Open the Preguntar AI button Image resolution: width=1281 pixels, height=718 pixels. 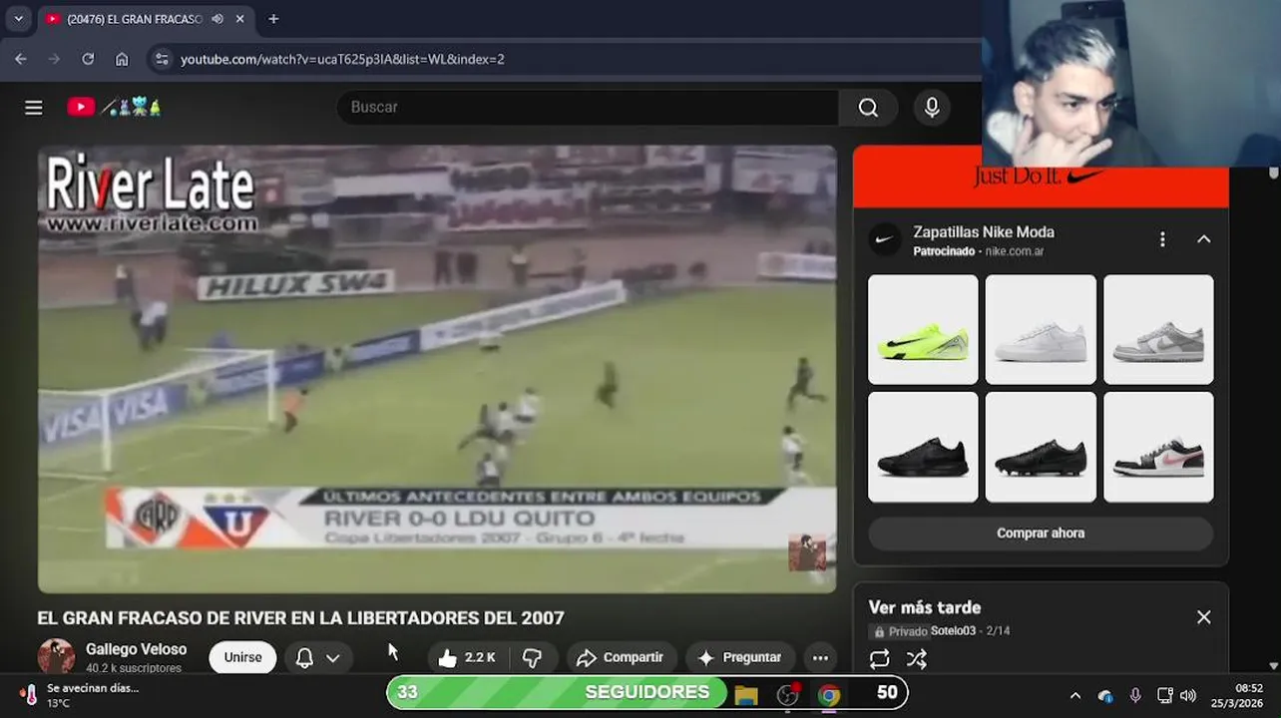739,658
